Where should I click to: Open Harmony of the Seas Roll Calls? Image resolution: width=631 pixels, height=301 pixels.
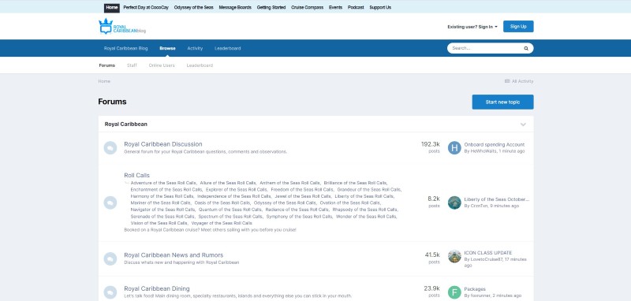[162, 196]
